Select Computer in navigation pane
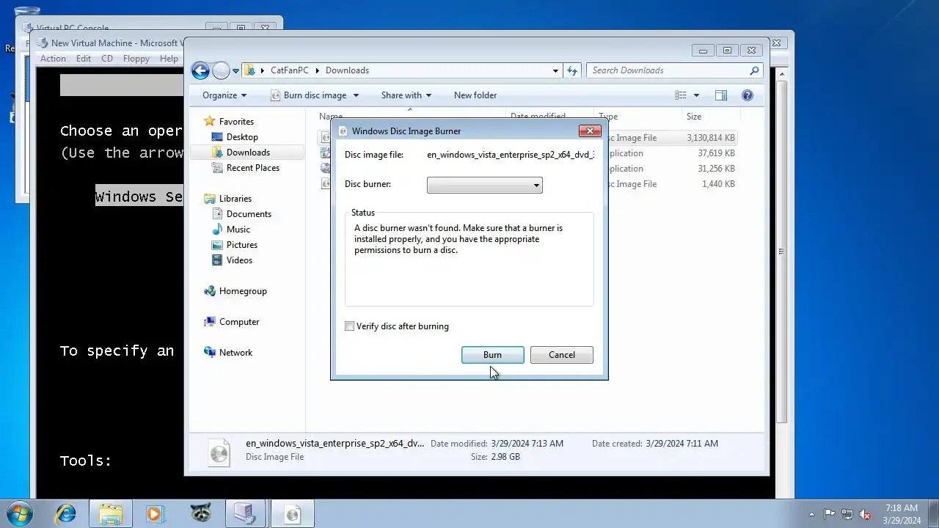Screen dimensions: 939x528 click(239, 322)
